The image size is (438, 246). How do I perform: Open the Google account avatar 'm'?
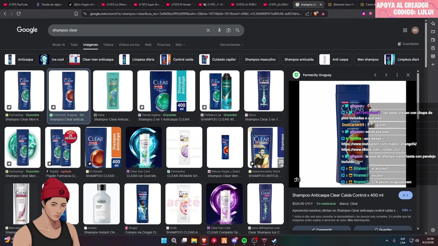415,30
